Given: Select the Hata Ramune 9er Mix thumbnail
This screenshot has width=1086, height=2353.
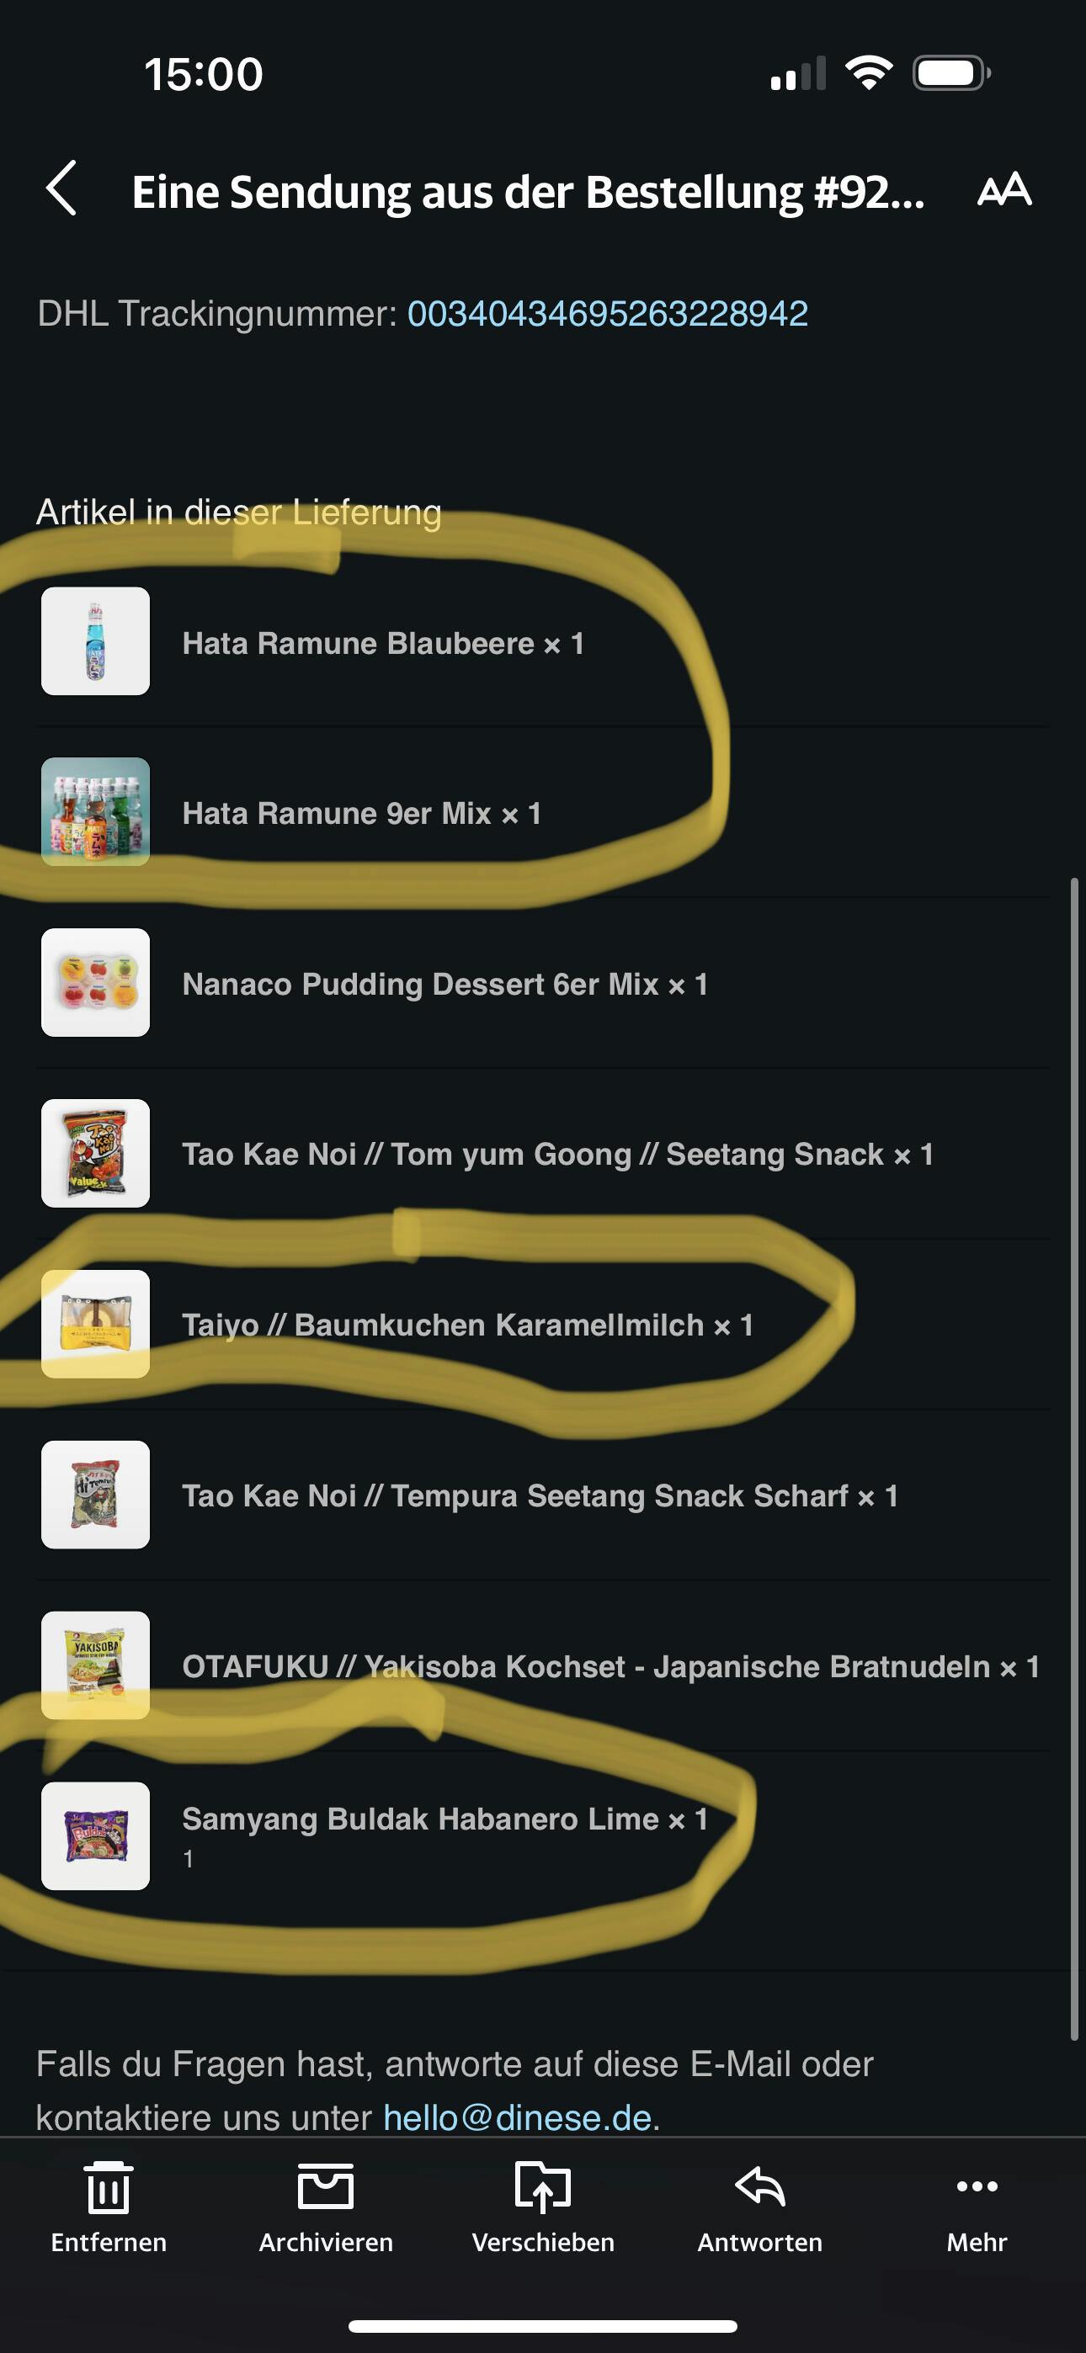Looking at the screenshot, I should click(x=96, y=812).
